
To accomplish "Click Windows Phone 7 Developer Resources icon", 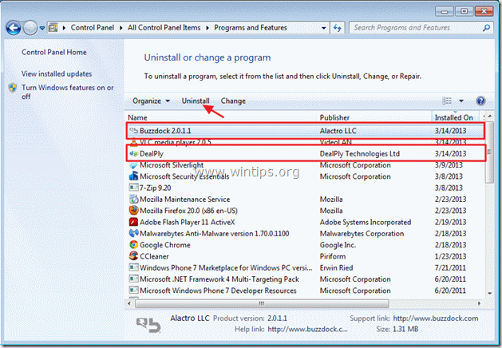I will [x=133, y=290].
